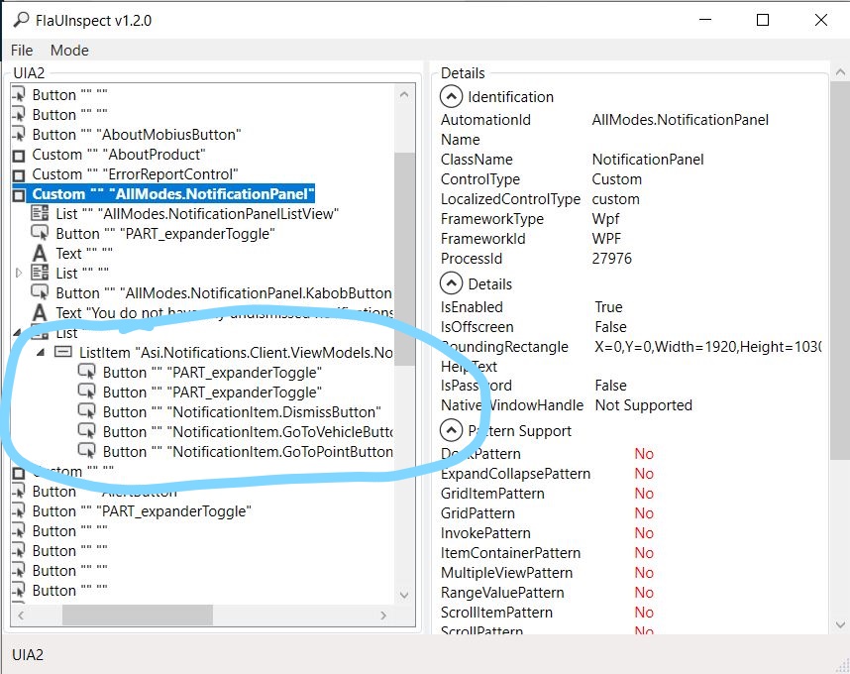
Task: Click the ListItem icon beside the Asi.Notifications entry
Action: coord(61,352)
